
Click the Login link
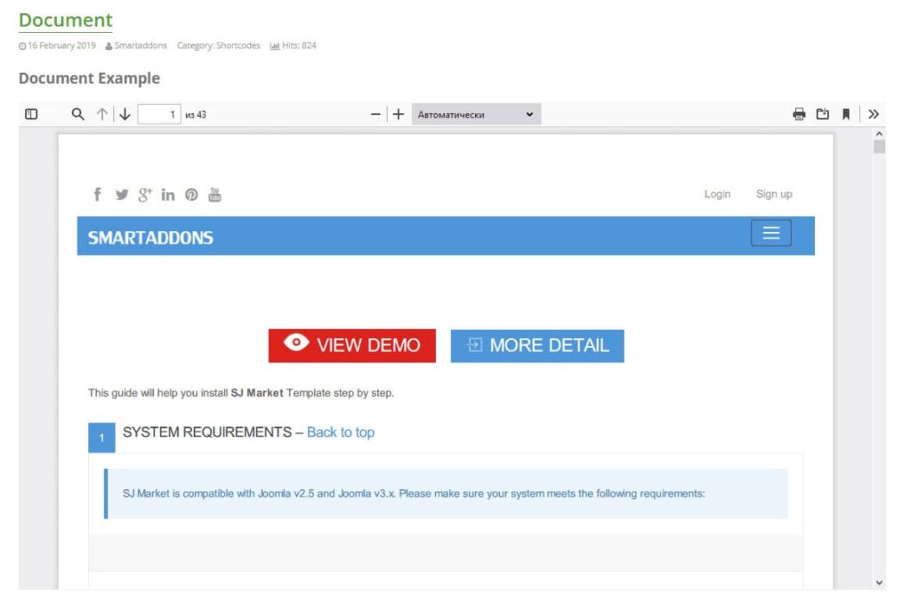(x=717, y=194)
